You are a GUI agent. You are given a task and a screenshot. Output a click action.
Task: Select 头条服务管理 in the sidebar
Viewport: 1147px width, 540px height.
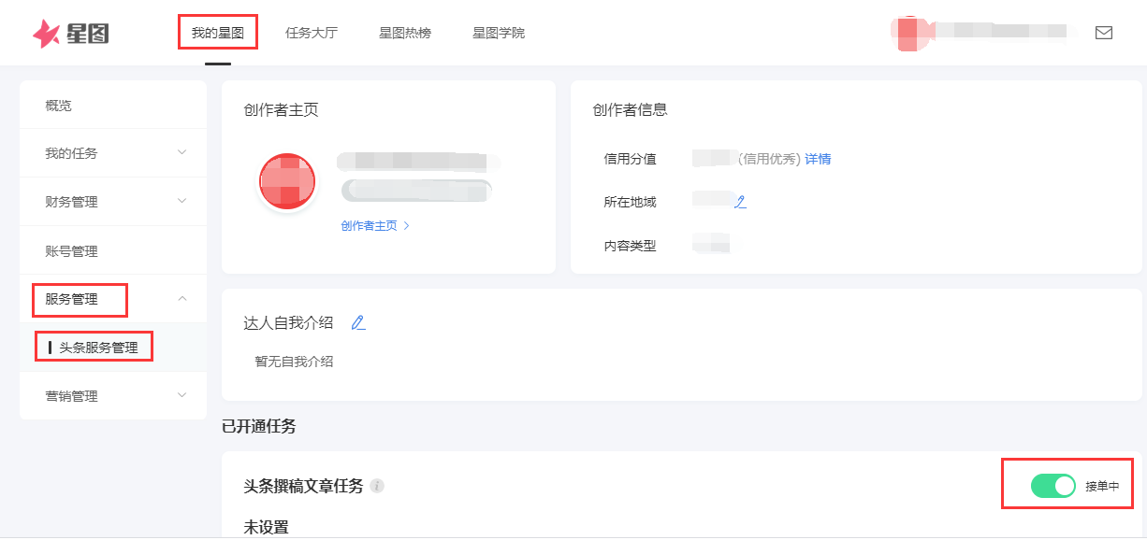pos(99,346)
